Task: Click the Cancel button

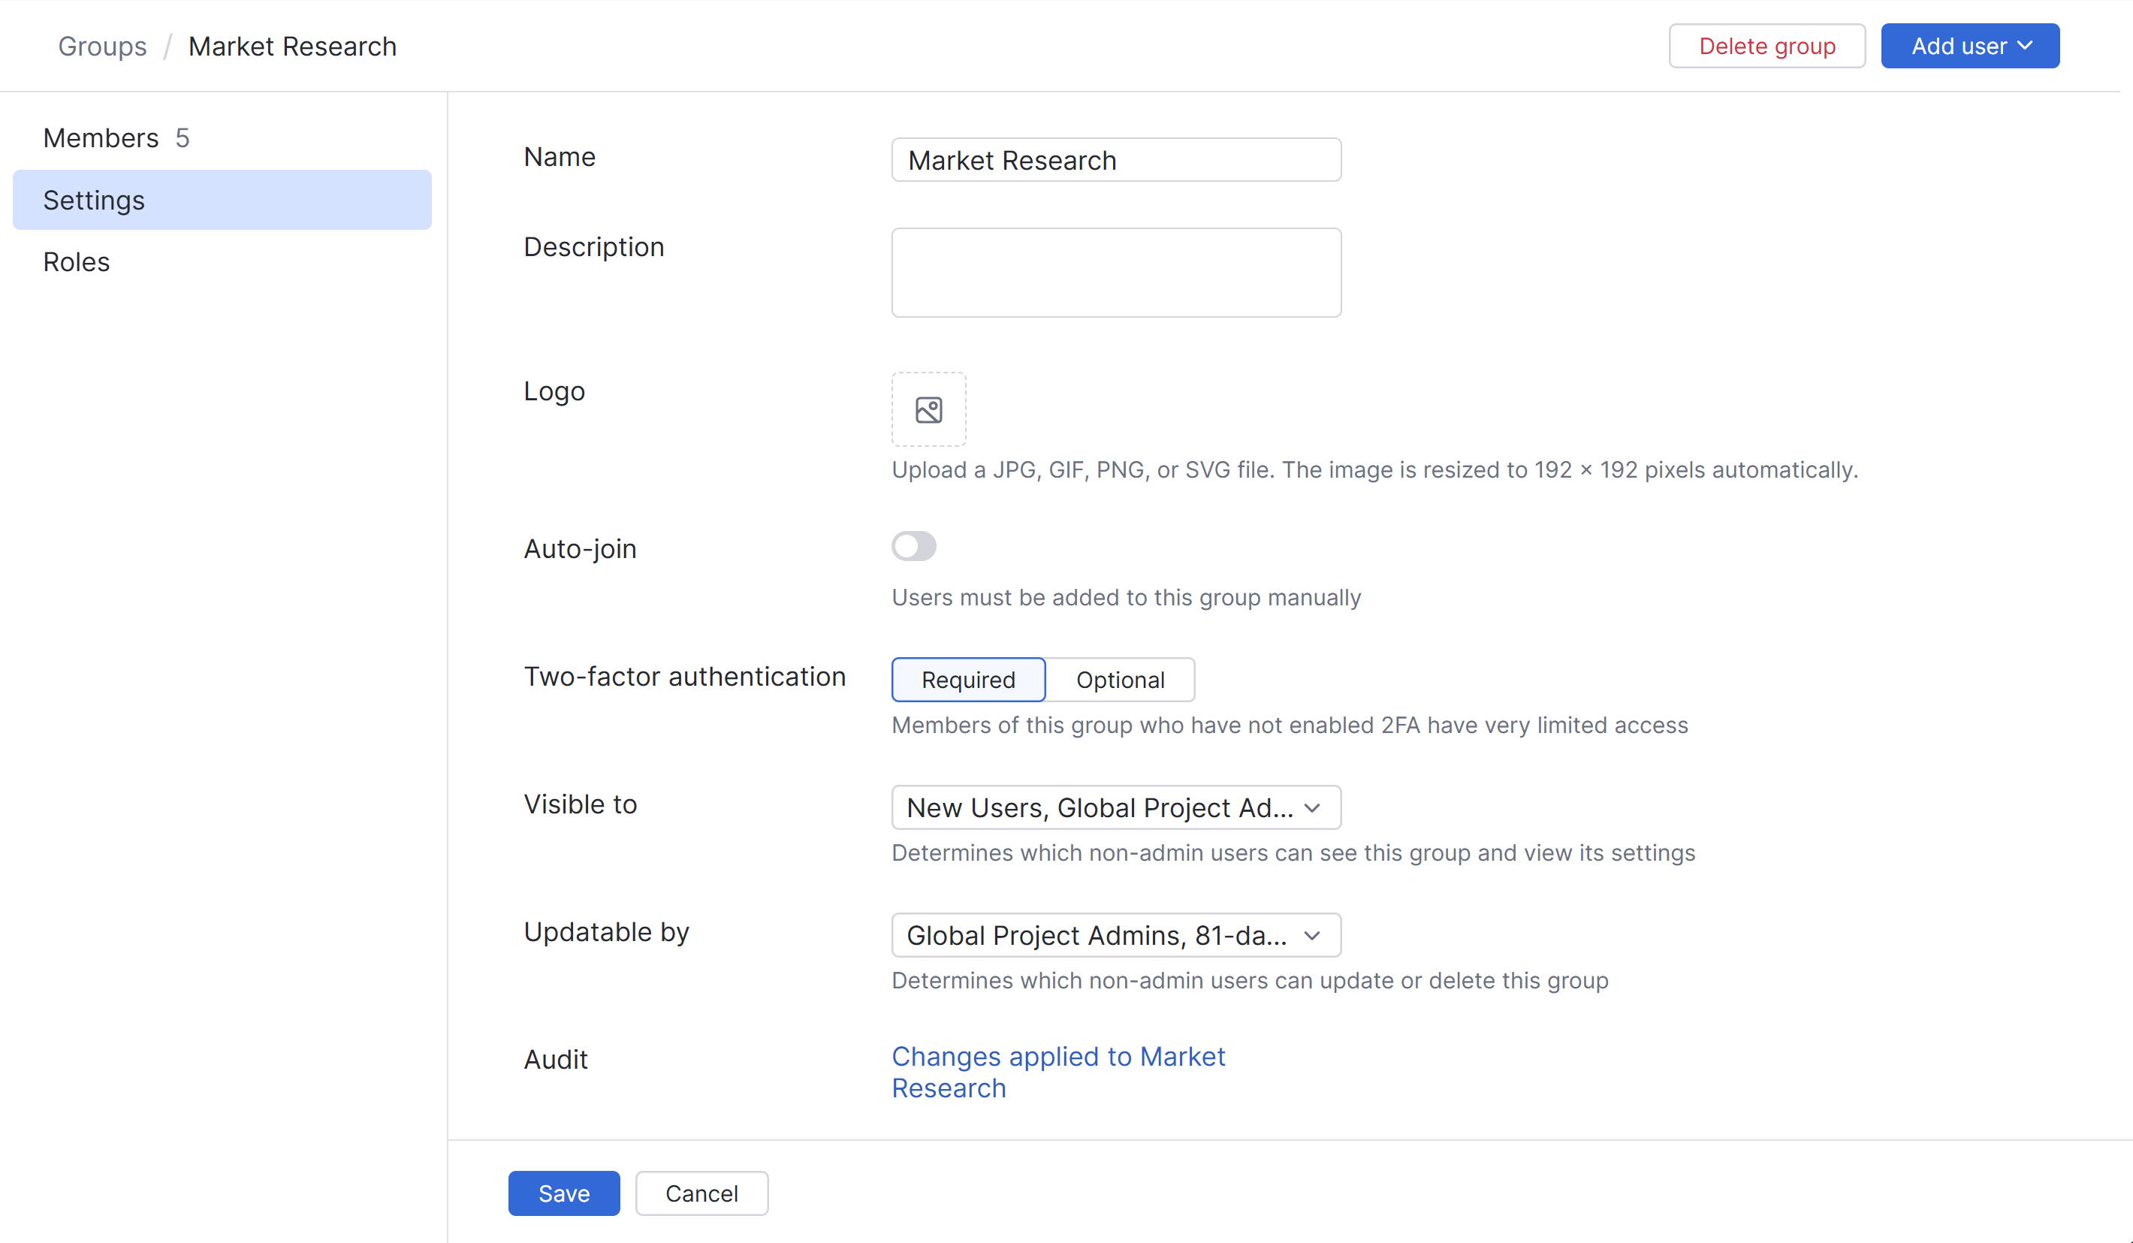Action: point(701,1193)
